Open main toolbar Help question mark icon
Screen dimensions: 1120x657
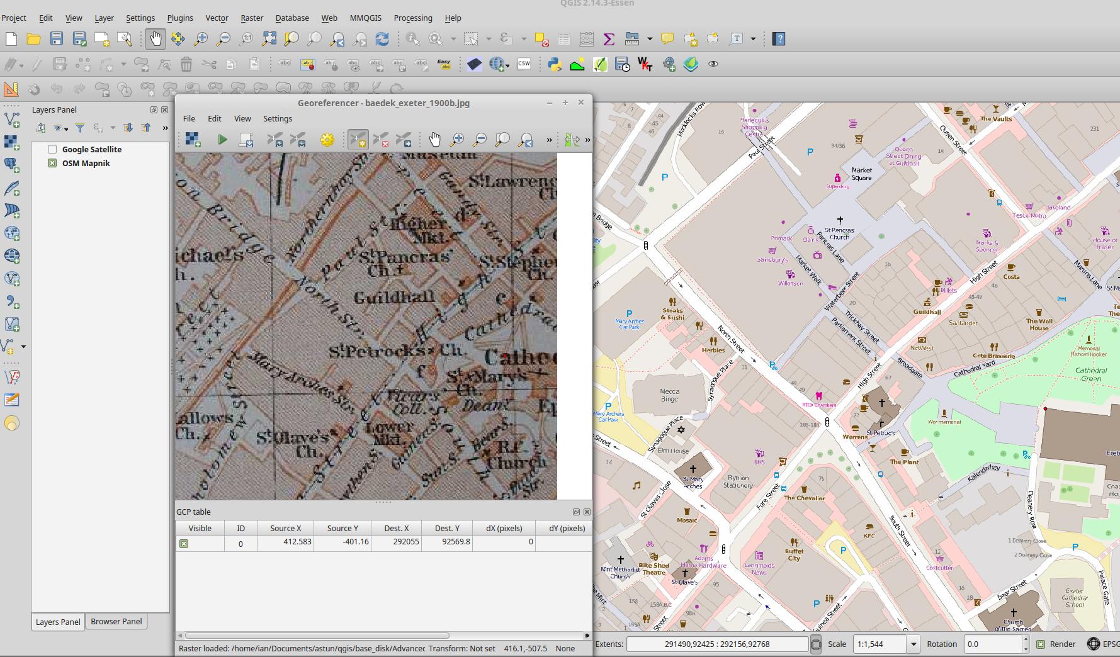point(779,39)
